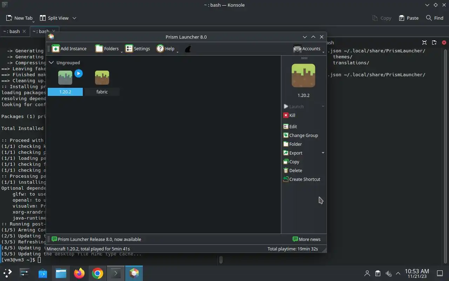
Task: Open Google Chrome from taskbar
Action: pos(98,273)
